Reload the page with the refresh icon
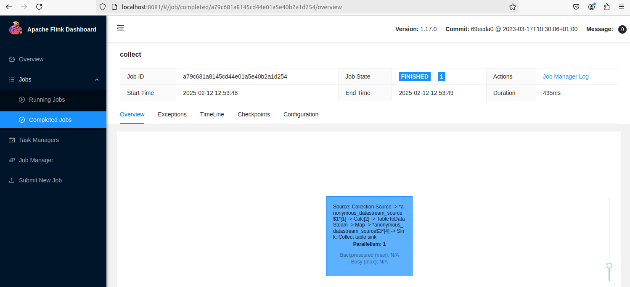Image resolution: width=630 pixels, height=287 pixels. (x=39, y=7)
